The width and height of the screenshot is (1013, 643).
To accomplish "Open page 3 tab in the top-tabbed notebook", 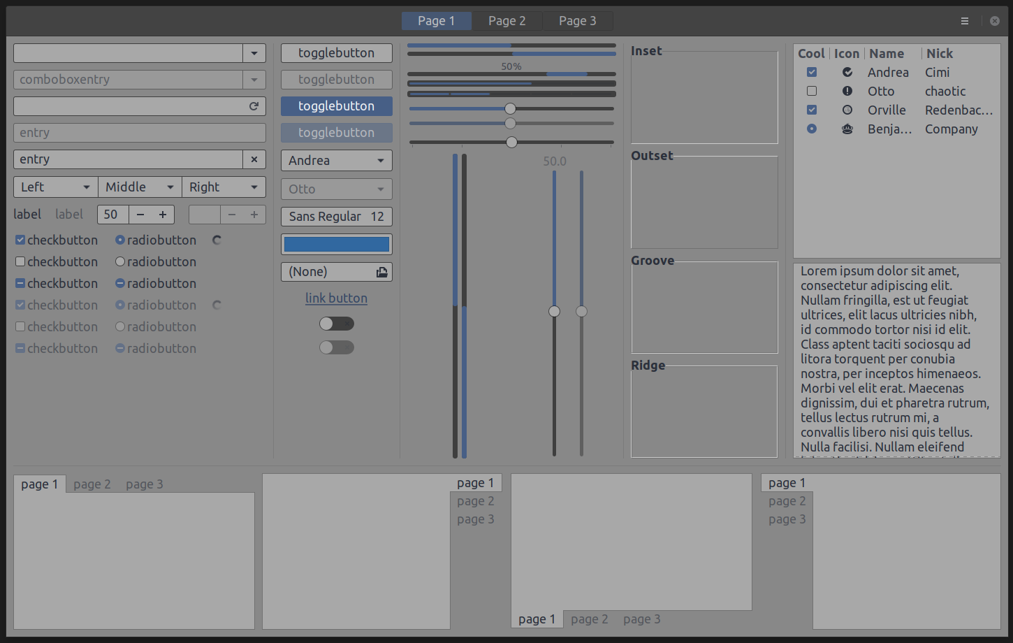I will coord(145,484).
